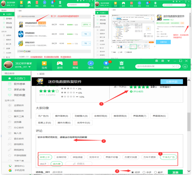Open the main menu triangle icon in title bar
Image resolution: width=192 pixels, height=175 pixels.
169,61
